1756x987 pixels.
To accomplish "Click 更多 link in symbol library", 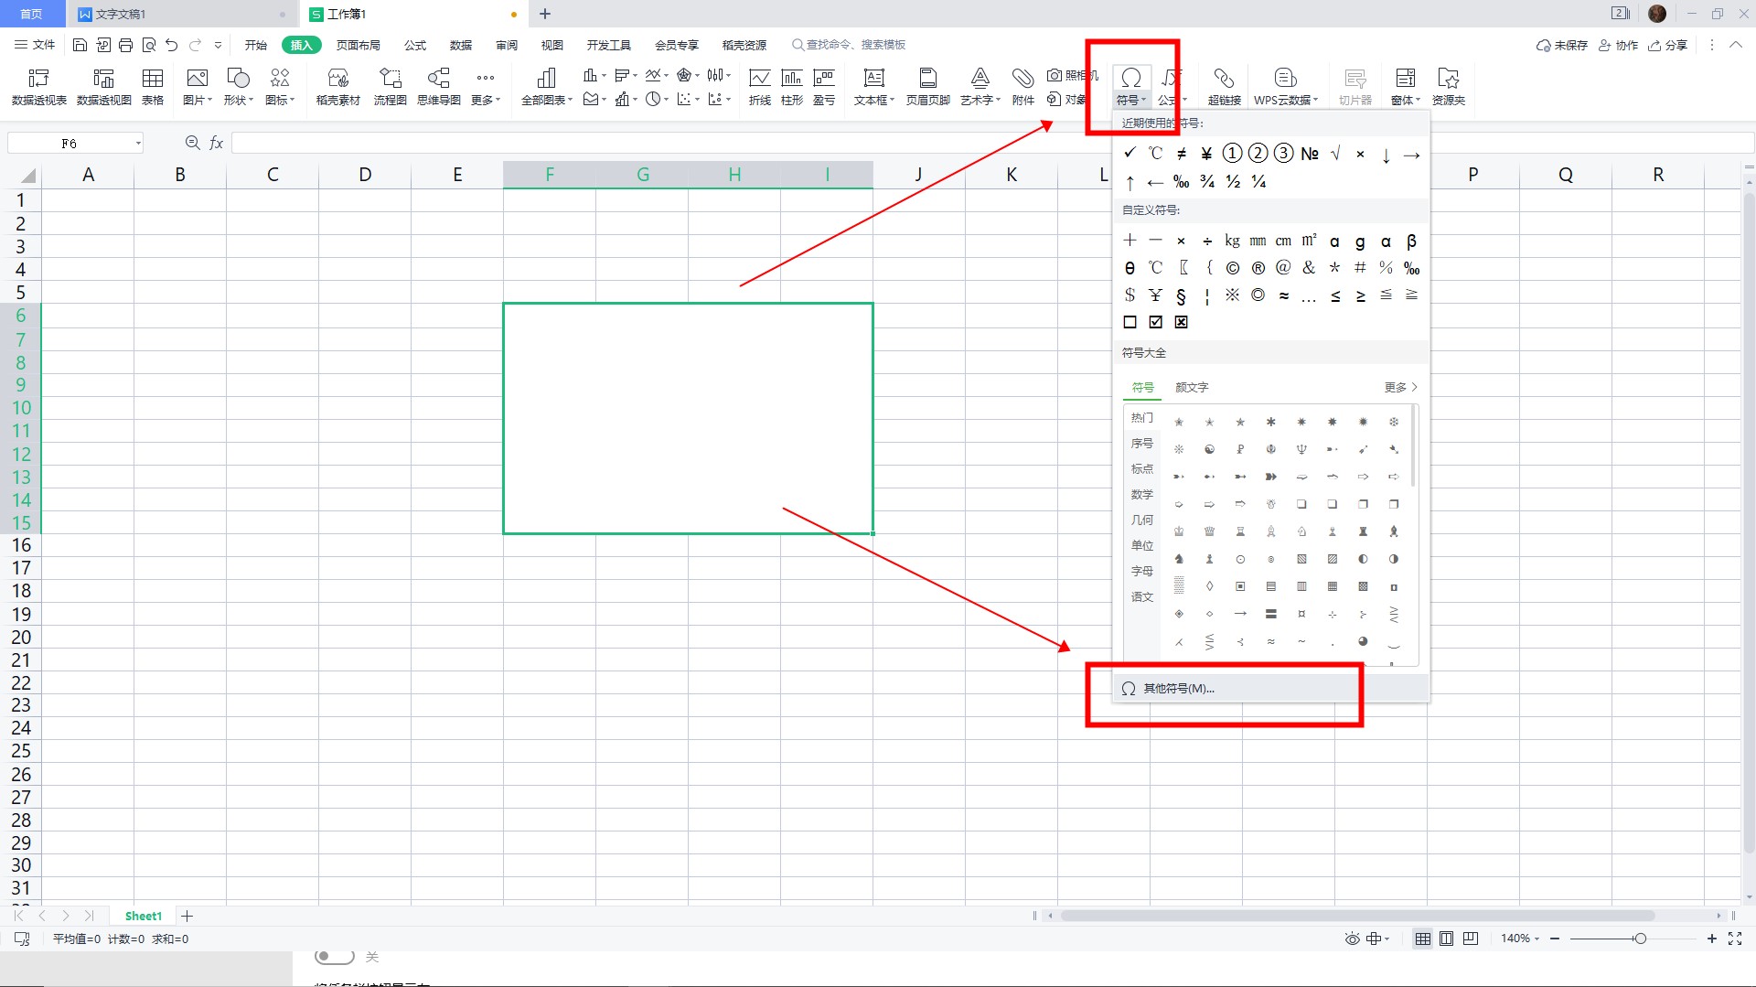I will pyautogui.click(x=1399, y=387).
